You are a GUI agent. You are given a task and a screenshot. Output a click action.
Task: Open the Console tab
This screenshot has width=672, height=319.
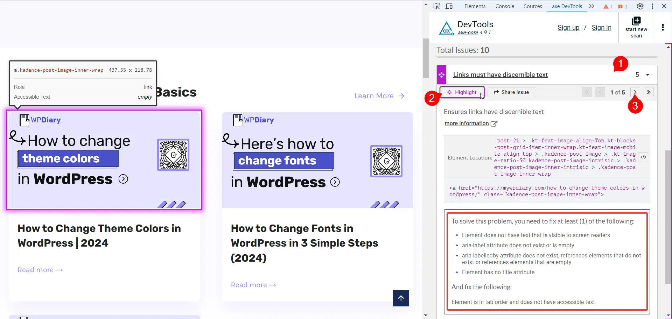[x=505, y=6]
